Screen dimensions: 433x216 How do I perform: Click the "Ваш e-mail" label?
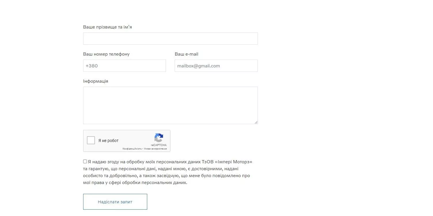(186, 54)
